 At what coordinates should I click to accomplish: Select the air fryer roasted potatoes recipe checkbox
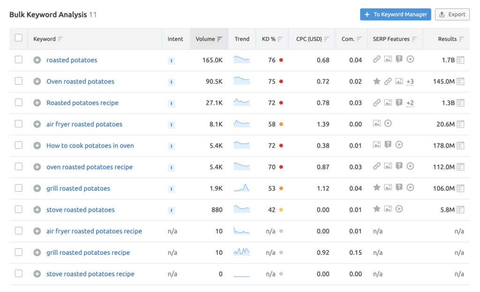pos(19,231)
